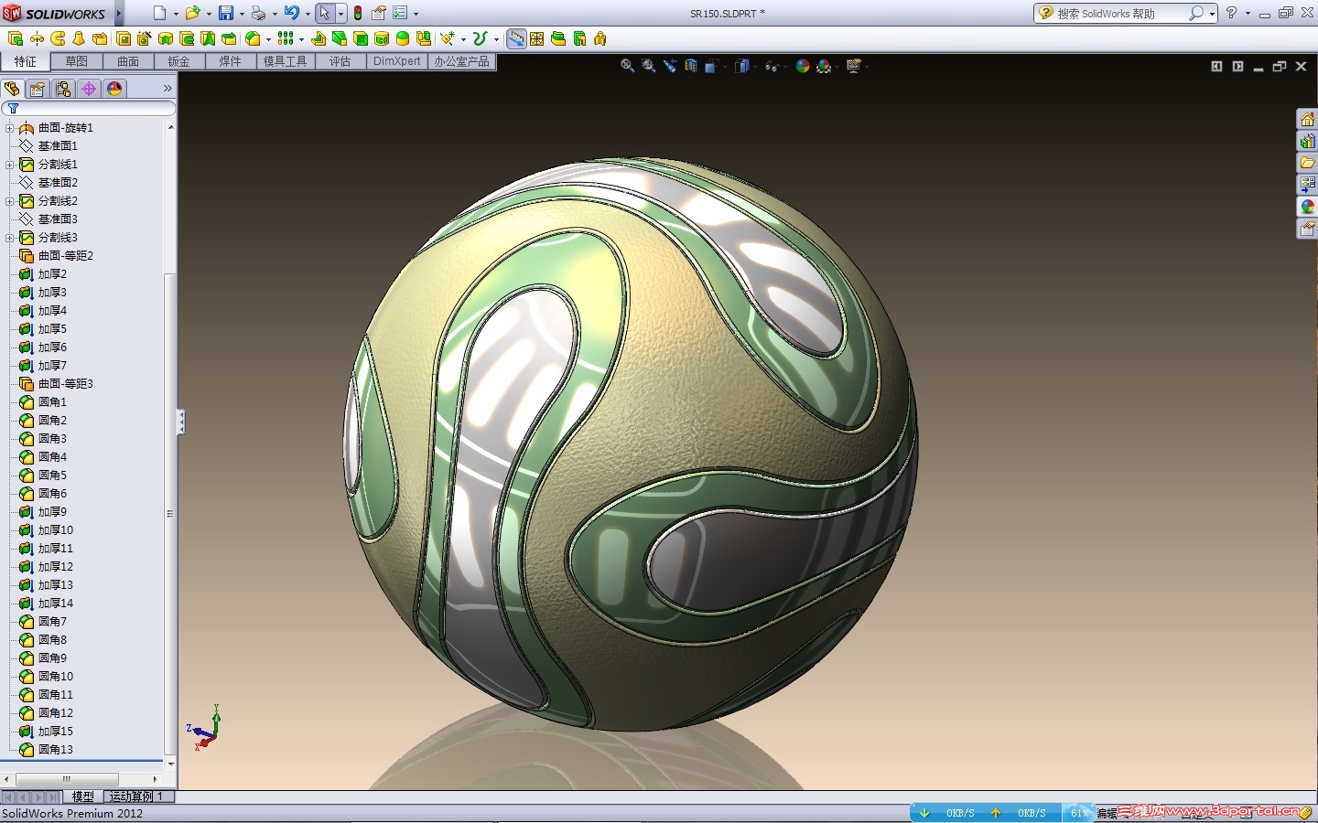Open the 模型 bottom tab
Viewport: 1318px width, 823px height.
click(x=83, y=796)
